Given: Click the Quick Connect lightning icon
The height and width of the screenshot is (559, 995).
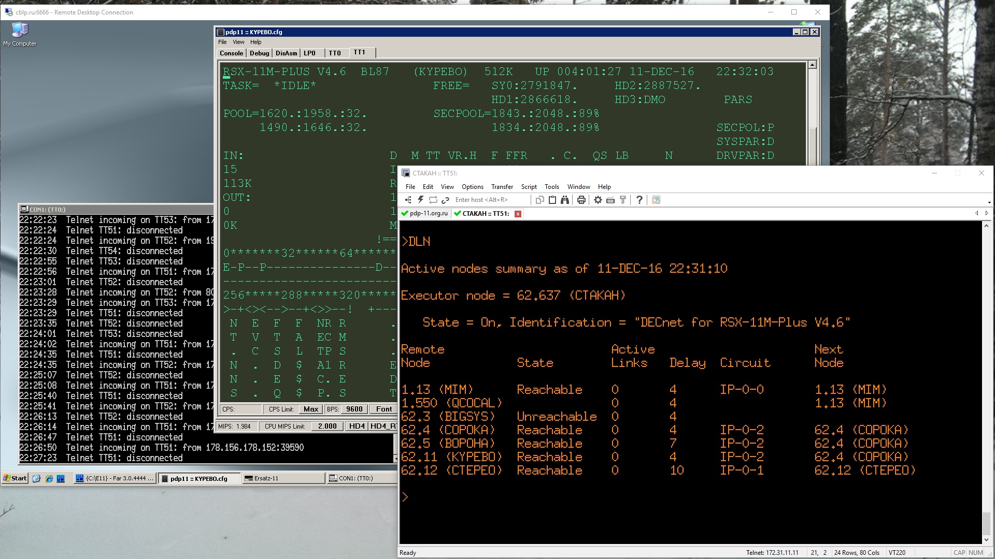Looking at the screenshot, I should (x=421, y=200).
